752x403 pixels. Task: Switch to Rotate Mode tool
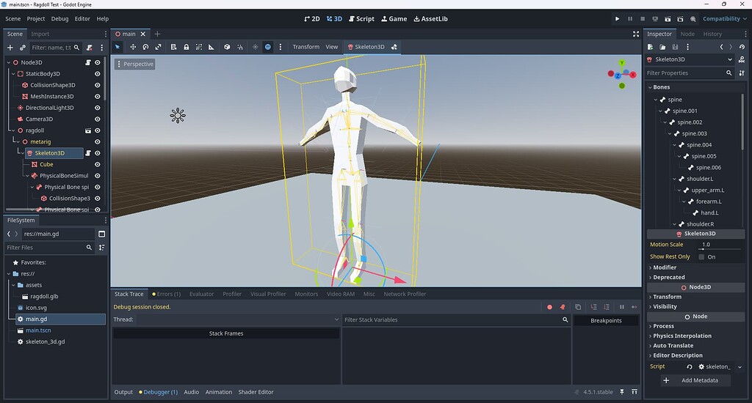145,47
